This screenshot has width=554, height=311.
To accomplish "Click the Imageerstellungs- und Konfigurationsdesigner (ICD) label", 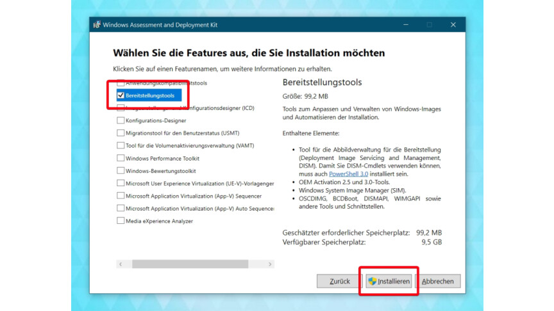I will pos(190,108).
